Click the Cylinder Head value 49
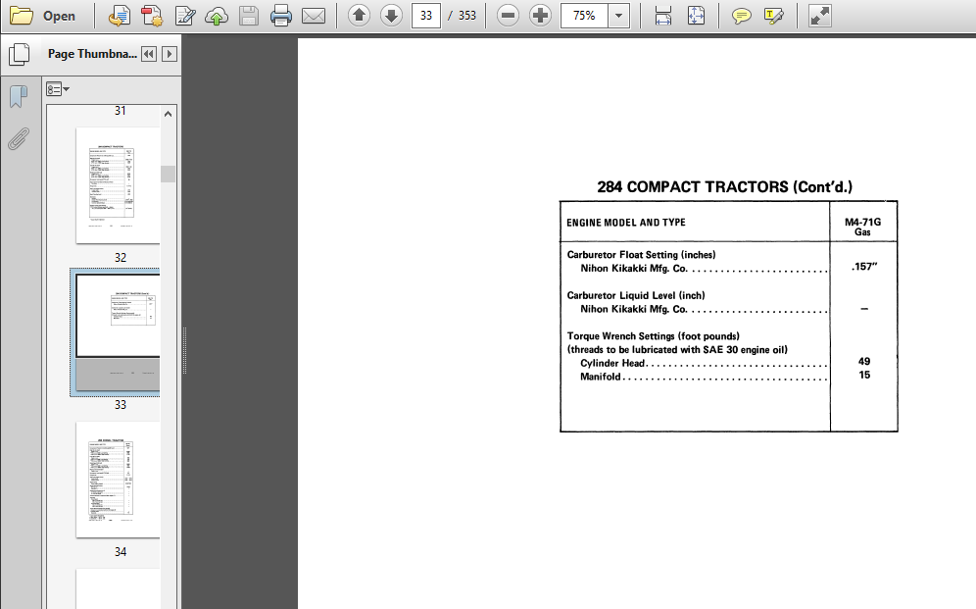The image size is (976, 609). (x=864, y=361)
